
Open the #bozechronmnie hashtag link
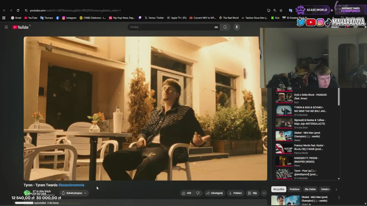pos(71,185)
